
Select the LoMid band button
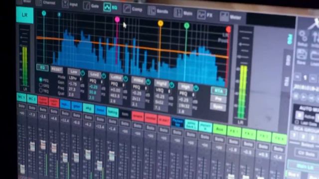(x=116, y=78)
